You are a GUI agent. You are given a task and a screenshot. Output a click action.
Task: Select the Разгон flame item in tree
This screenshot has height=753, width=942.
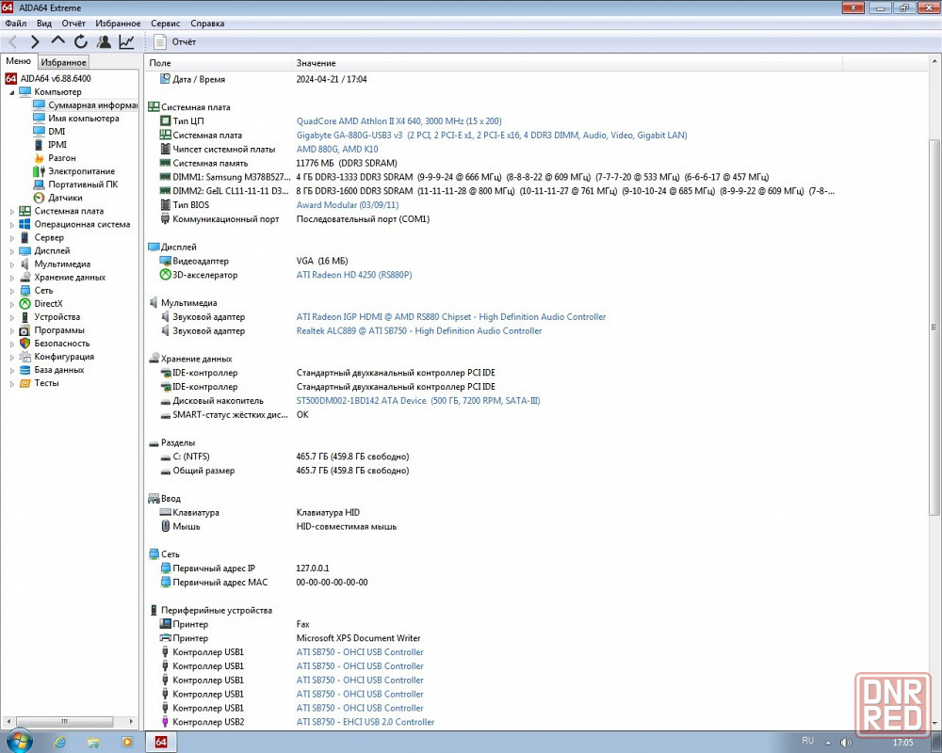(61, 158)
